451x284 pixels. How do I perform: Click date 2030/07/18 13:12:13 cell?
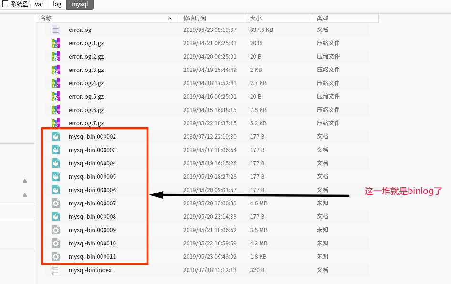[x=210, y=270]
